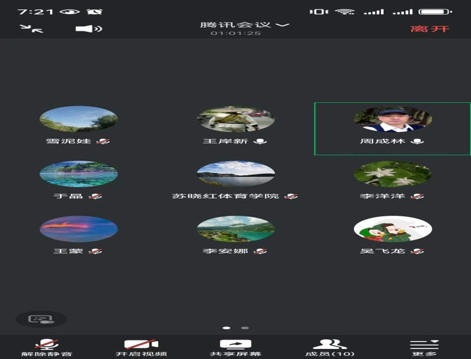Tap 李洋洋's white flower avatar
This screenshot has height=359, width=471.
pos(393,174)
